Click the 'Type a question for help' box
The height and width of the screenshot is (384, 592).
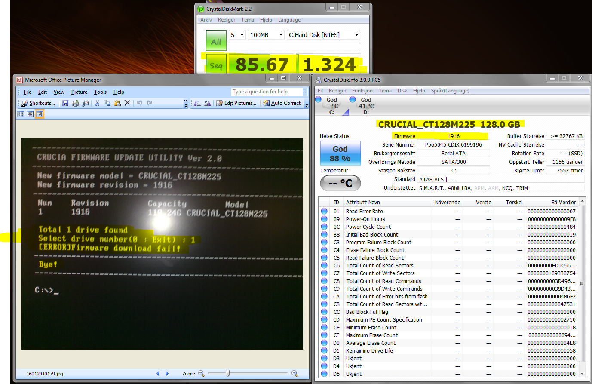[x=267, y=92]
